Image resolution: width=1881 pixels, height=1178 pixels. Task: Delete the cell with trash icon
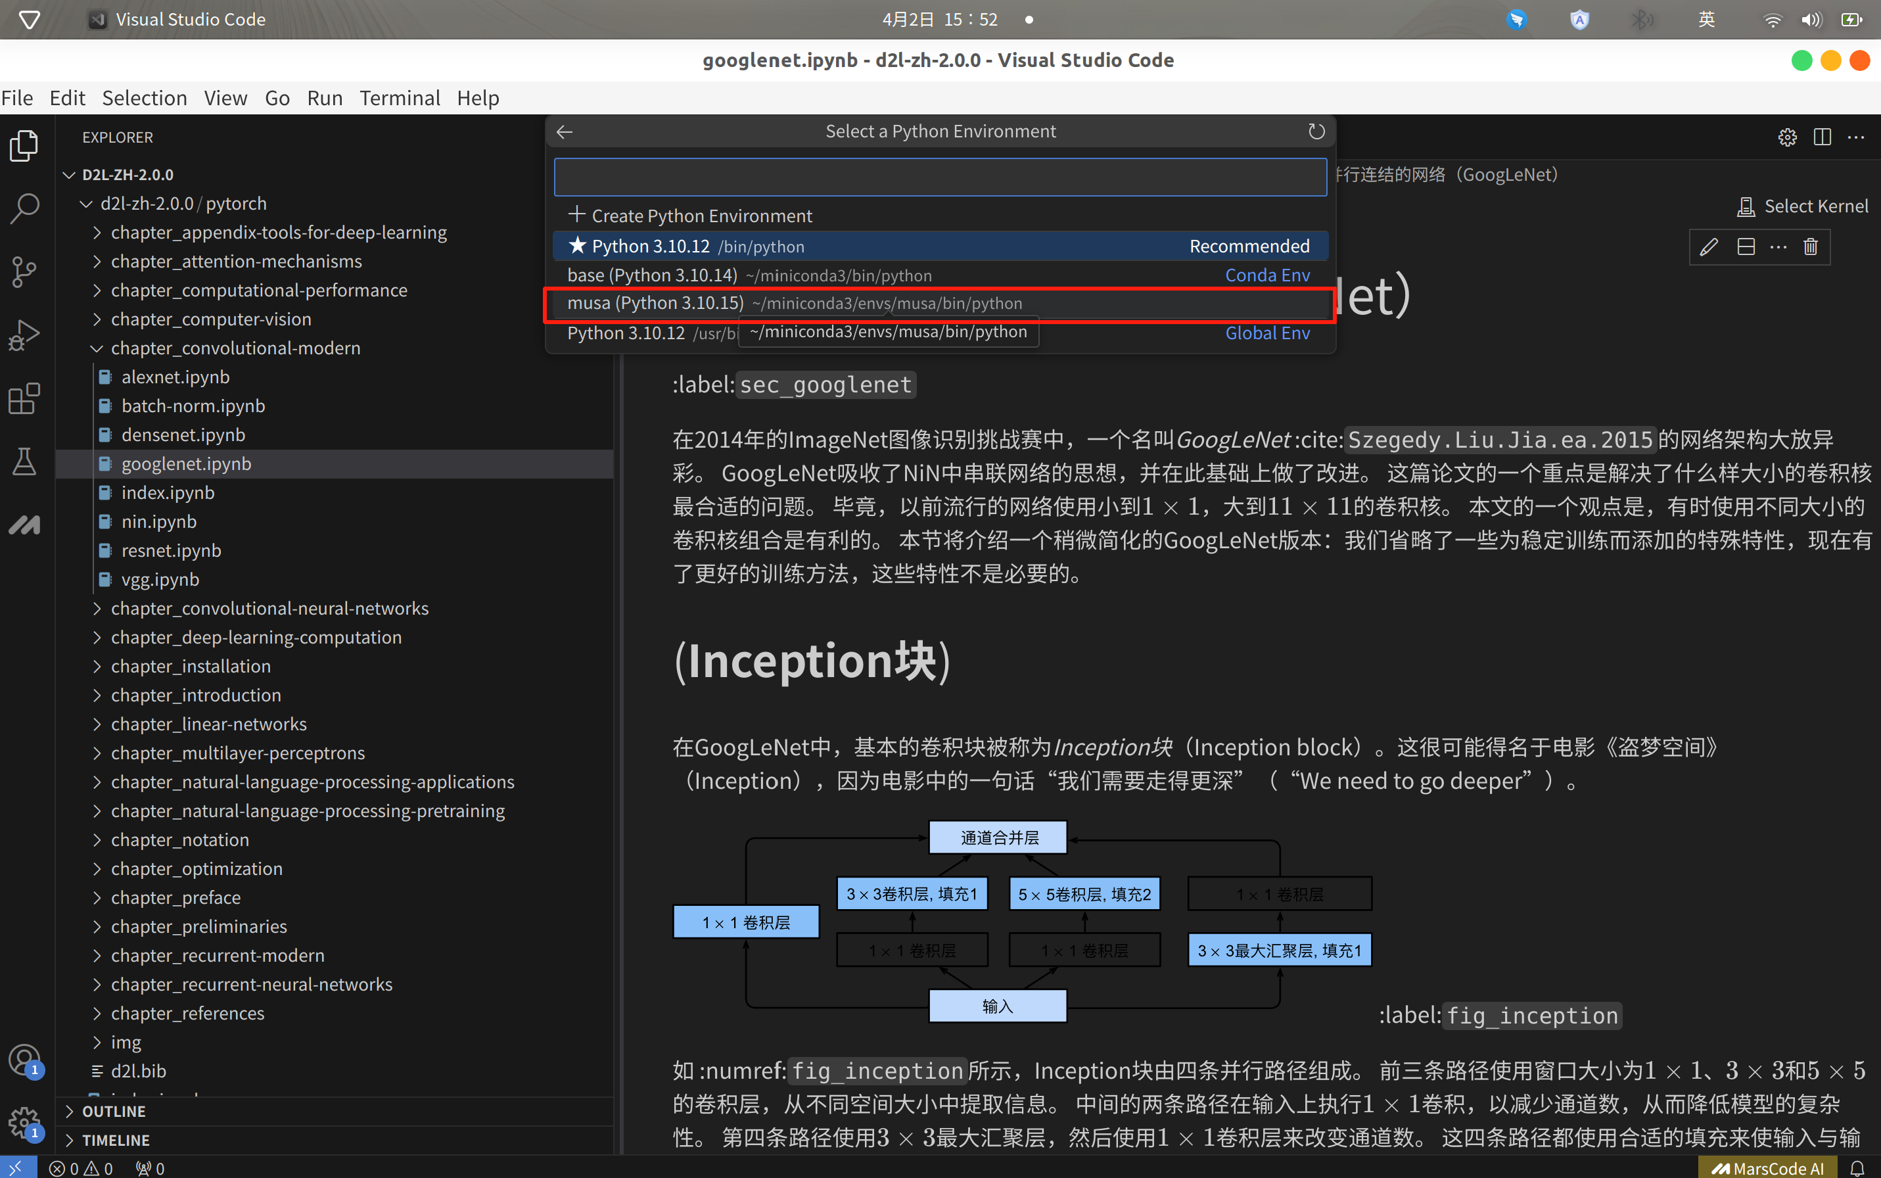[x=1810, y=247]
